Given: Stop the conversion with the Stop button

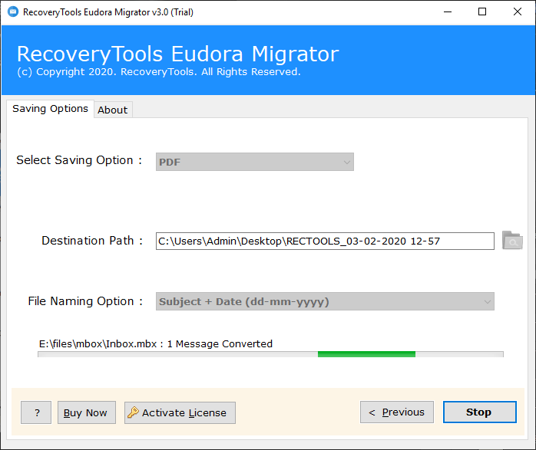Looking at the screenshot, I should (480, 412).
